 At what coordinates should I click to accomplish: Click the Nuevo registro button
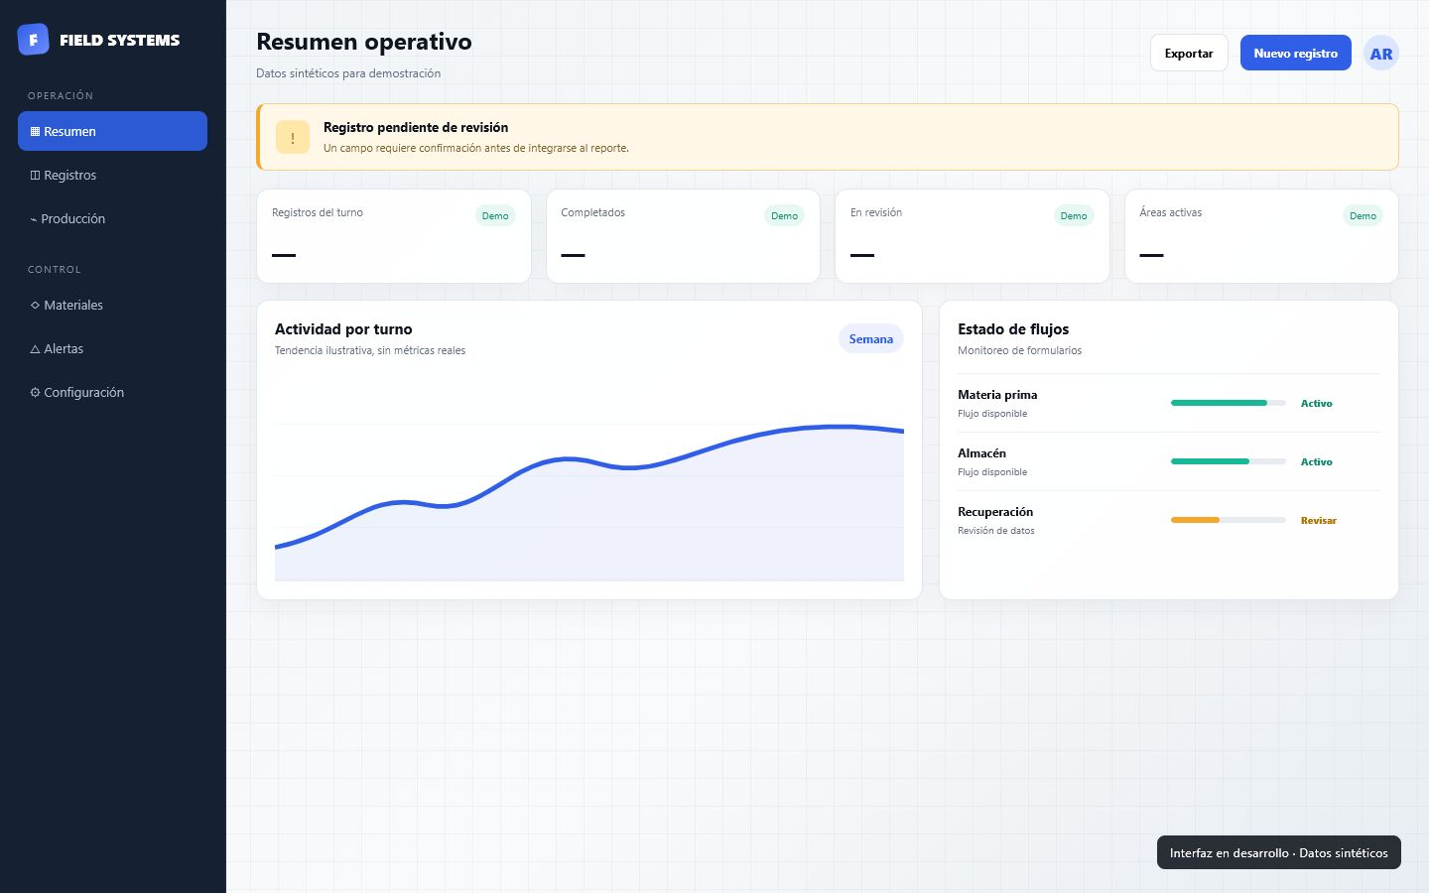[1295, 53]
